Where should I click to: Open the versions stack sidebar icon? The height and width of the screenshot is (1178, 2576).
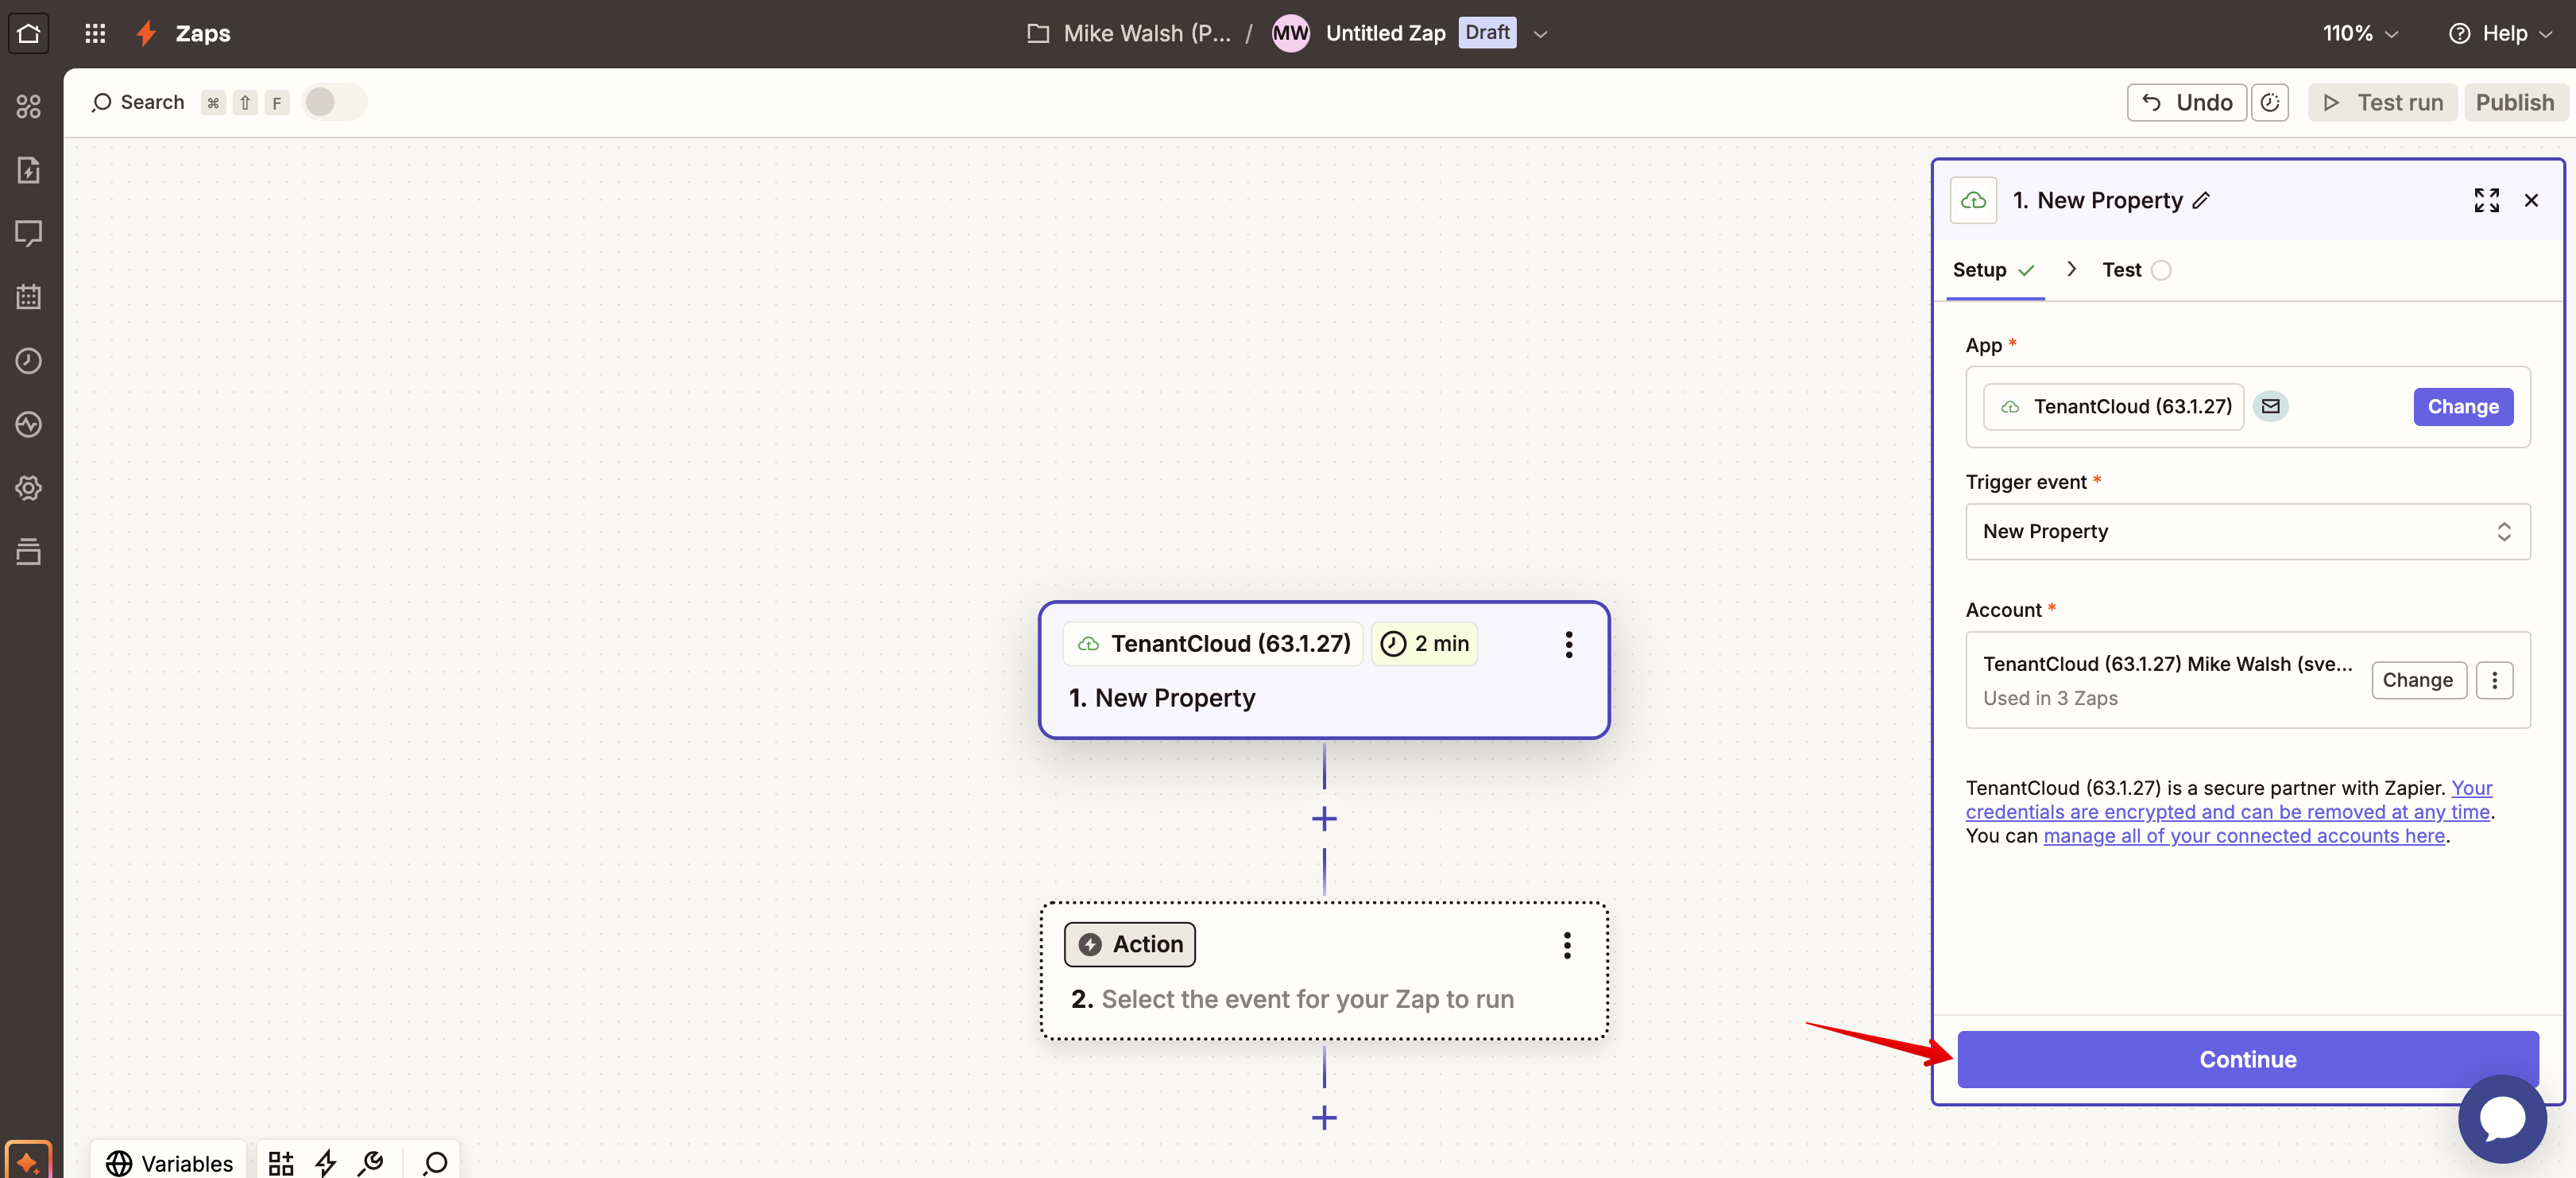pyautogui.click(x=28, y=552)
